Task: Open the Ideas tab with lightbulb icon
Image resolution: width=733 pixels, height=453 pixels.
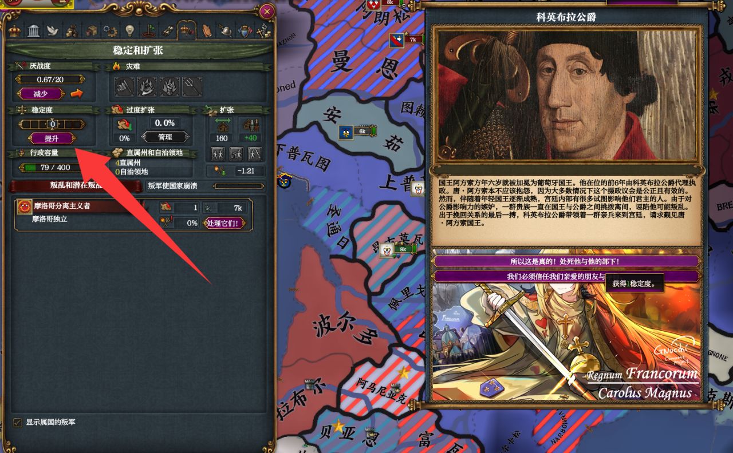Action: 129,30
